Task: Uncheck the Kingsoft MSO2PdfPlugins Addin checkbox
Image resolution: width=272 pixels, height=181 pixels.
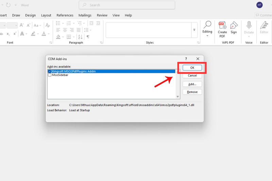Action: [50, 71]
